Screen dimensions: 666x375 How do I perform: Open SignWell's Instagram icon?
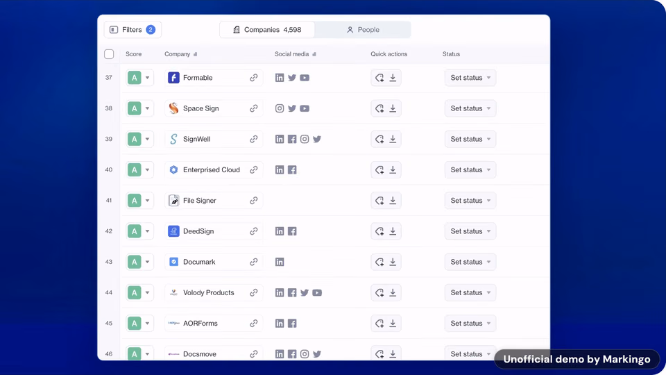[x=305, y=139]
